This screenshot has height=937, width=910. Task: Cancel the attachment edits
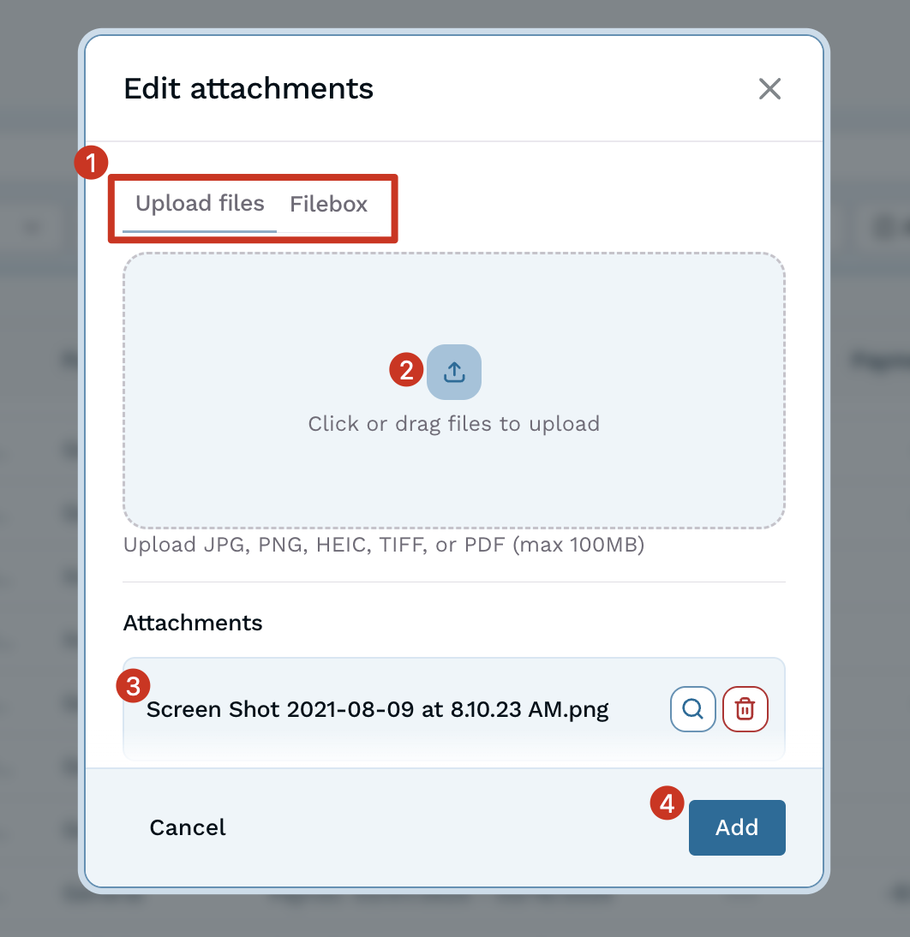tap(187, 827)
